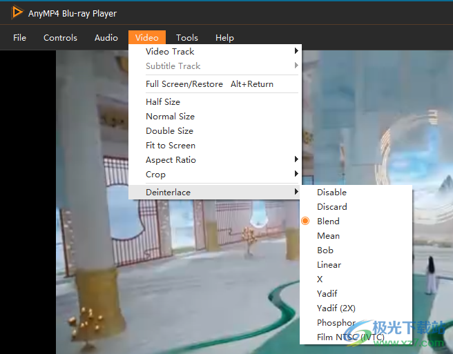Click the arrow beside Subtitle Track
The height and width of the screenshot is (354, 453).
click(296, 66)
